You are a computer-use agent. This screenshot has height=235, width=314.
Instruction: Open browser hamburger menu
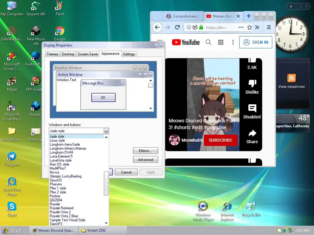(x=269, y=27)
